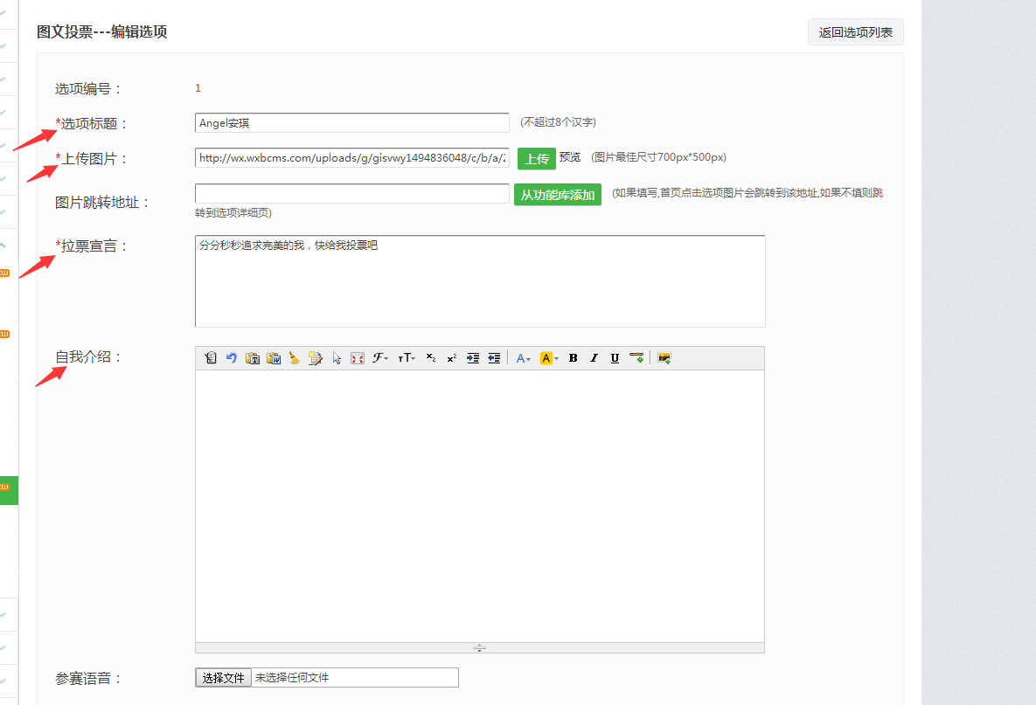This screenshot has height=705, width=1036.
Task: Click the Undo icon in the editor toolbar
Action: coord(231,357)
